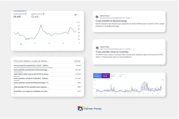
Task: Click the green check status icon
Action: (x=76, y=15)
